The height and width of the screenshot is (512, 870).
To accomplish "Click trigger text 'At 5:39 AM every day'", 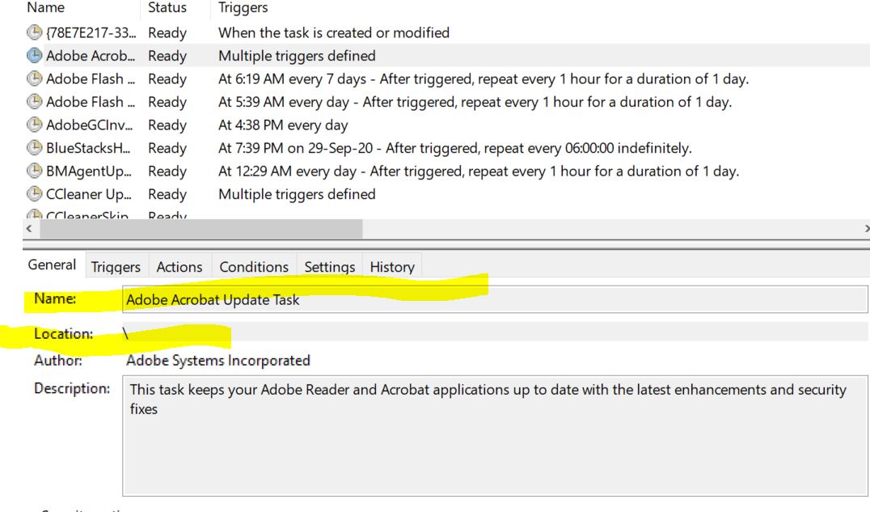I will pos(284,102).
